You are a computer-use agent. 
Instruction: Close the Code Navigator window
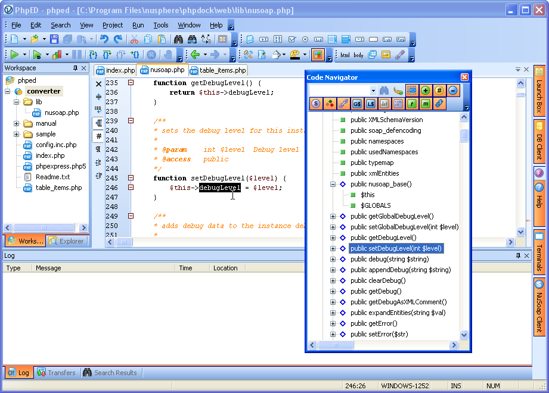464,77
